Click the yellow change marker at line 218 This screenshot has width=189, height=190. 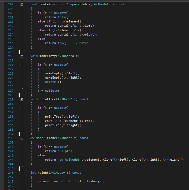[x=19, y=52]
